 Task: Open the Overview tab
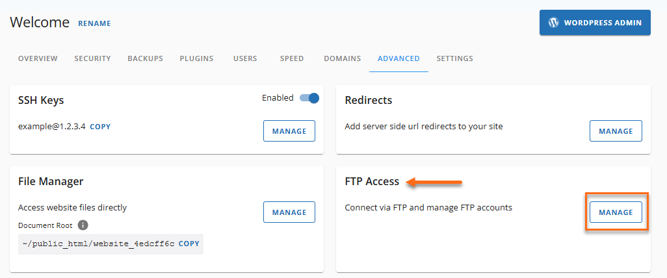pyautogui.click(x=38, y=58)
